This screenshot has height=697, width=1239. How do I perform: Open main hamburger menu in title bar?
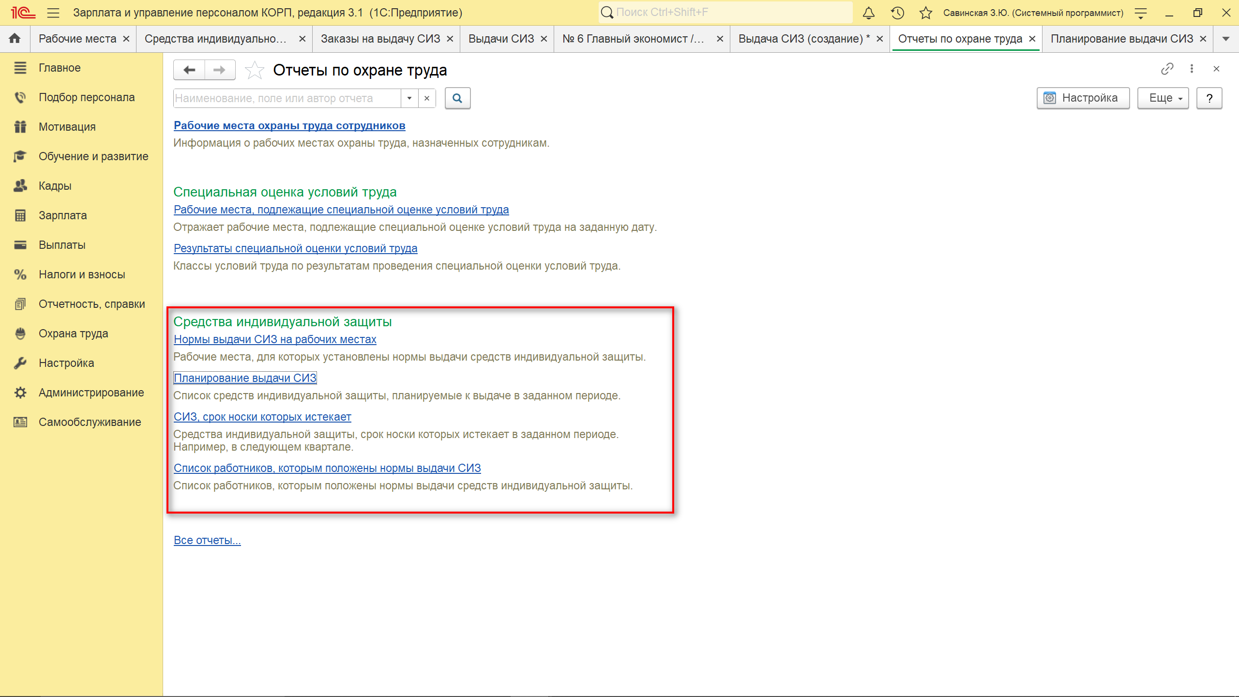coord(53,13)
